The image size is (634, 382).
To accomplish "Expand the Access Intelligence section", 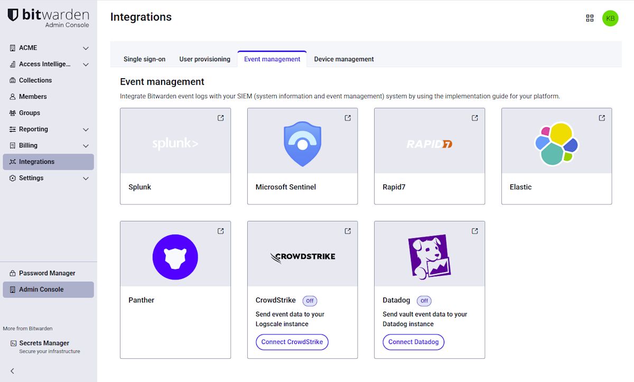I will 86,64.
